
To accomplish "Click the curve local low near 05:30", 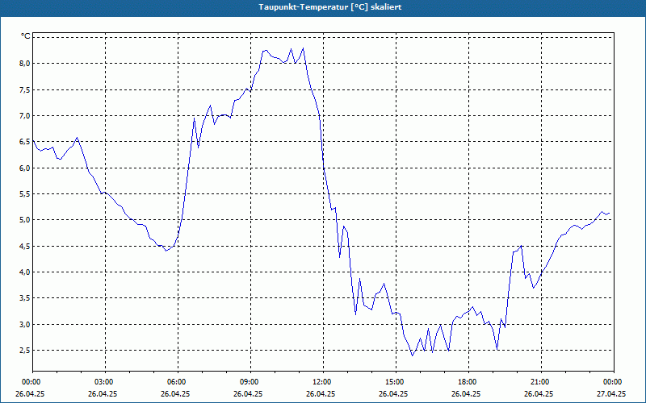I will click(x=166, y=251).
